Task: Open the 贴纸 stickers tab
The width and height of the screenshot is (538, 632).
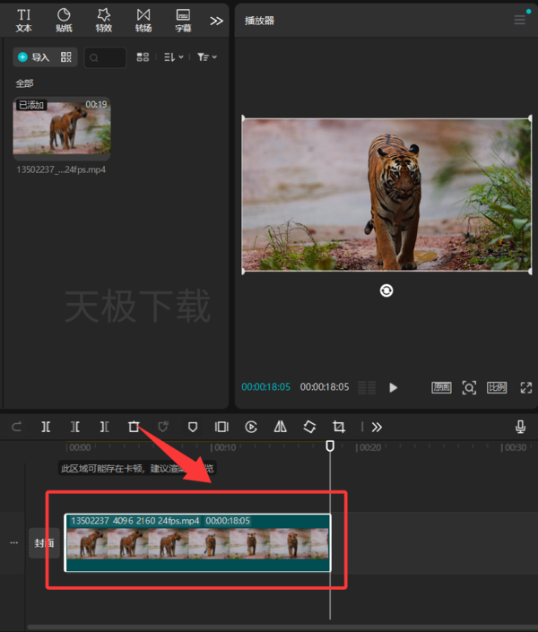Action: (x=64, y=21)
